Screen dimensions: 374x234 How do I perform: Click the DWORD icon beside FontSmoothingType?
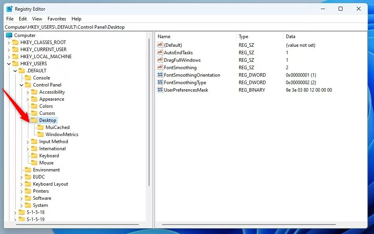[160, 82]
